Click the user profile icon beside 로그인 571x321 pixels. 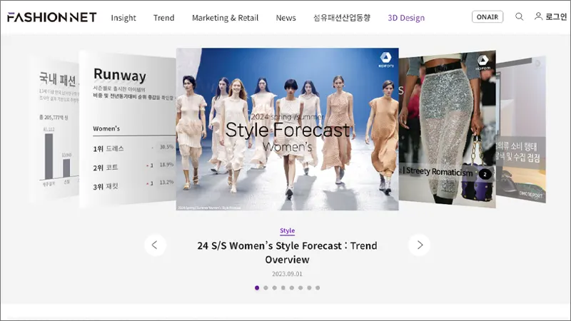point(538,16)
